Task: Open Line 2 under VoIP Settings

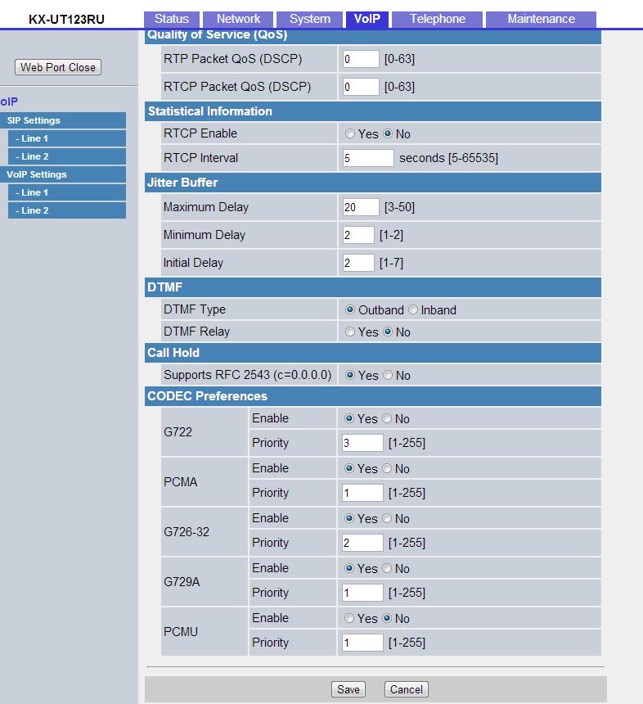Action: pyautogui.click(x=67, y=210)
